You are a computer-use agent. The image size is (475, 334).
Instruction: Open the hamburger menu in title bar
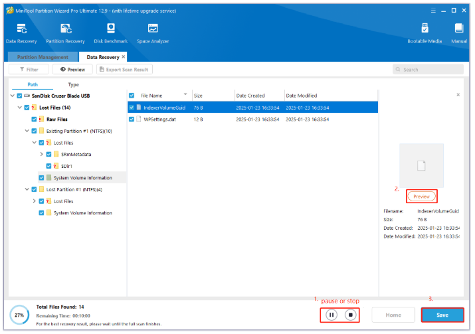(x=433, y=11)
